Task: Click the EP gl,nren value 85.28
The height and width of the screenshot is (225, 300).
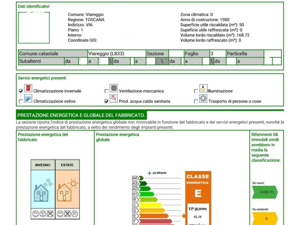Action: pos(198,217)
